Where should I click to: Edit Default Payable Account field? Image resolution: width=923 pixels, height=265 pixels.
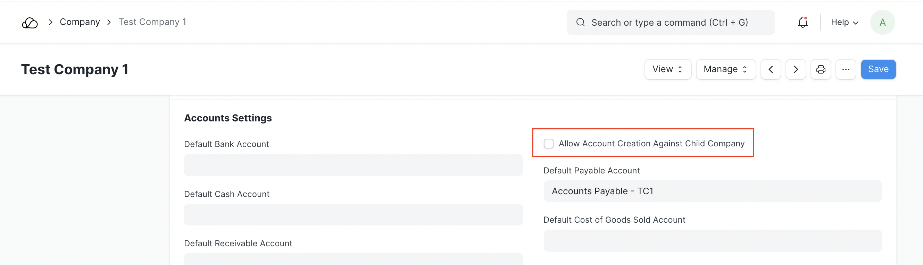(712, 191)
